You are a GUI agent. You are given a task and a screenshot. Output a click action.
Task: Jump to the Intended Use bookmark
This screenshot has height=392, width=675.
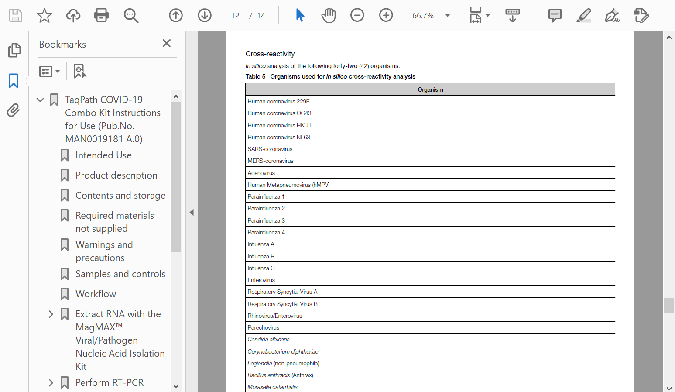103,155
